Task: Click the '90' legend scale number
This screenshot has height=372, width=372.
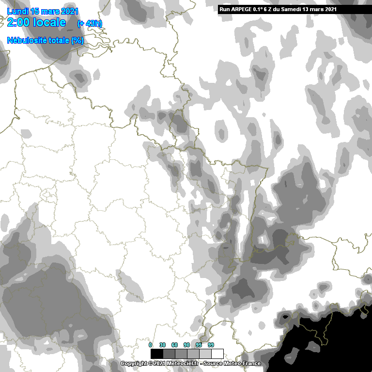Action: pyautogui.click(x=186, y=345)
